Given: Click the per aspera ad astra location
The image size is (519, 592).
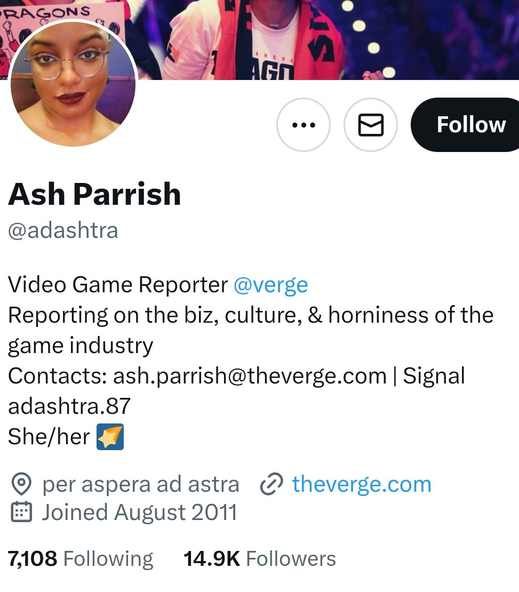Looking at the screenshot, I should [141, 484].
